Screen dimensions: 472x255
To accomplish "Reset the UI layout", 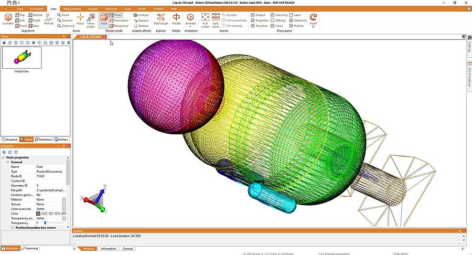I will [313, 20].
